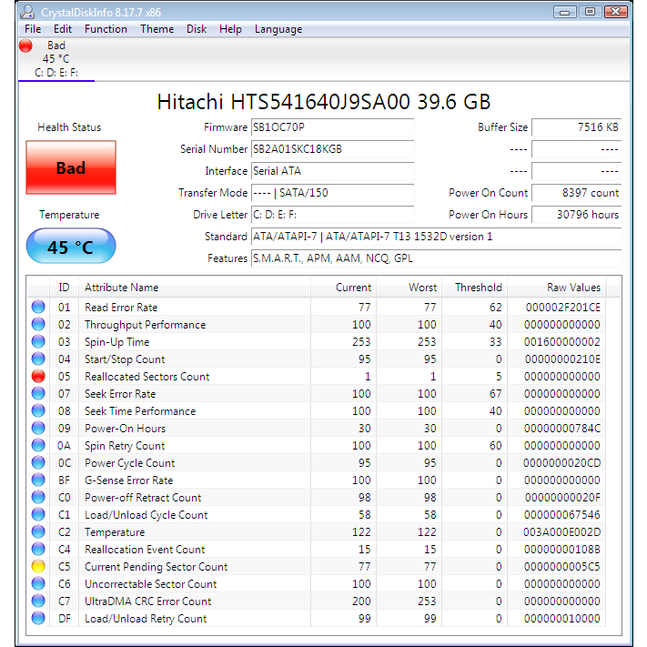Minimize the CrystalDiskInfo window
The height and width of the screenshot is (647, 647).
(564, 12)
